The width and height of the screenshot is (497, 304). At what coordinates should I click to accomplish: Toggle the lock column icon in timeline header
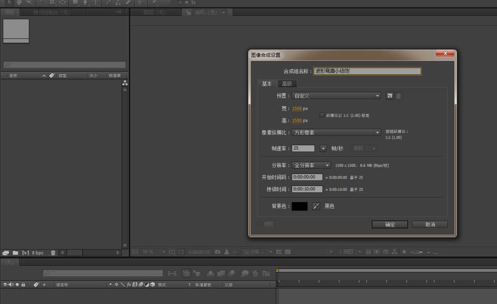pyautogui.click(x=23, y=284)
